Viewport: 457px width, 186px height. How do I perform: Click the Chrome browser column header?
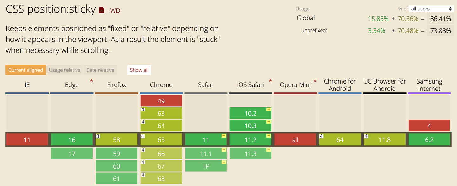click(x=161, y=85)
